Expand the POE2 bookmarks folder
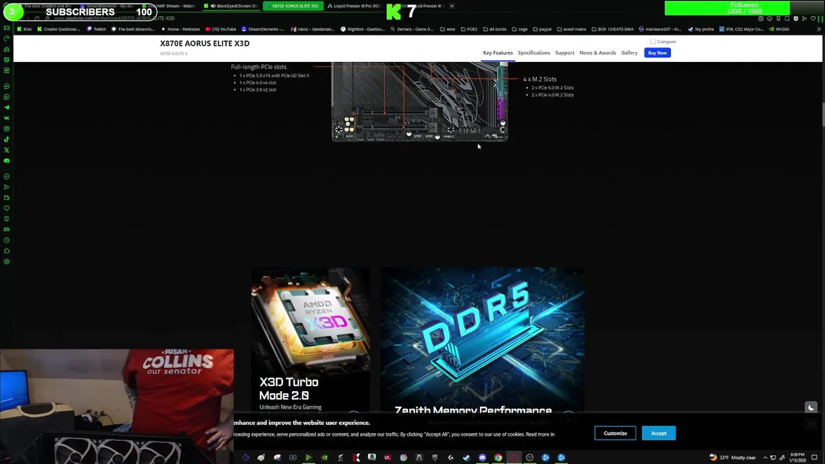This screenshot has width=825, height=464. [x=469, y=29]
